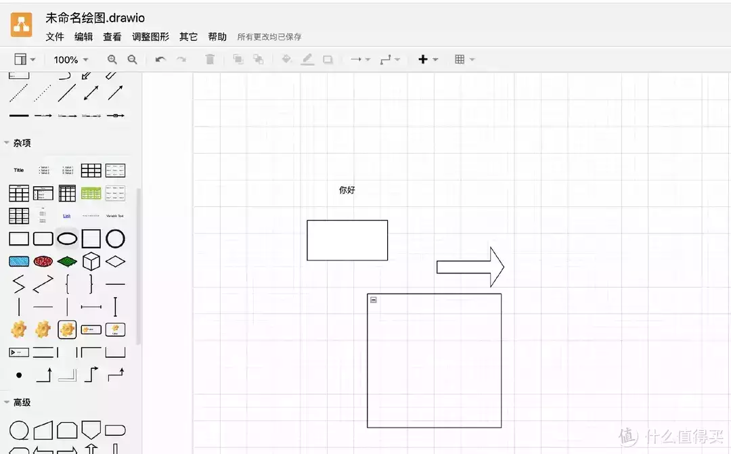Select the blue Link shape
Image resolution: width=731 pixels, height=454 pixels.
[x=66, y=216]
